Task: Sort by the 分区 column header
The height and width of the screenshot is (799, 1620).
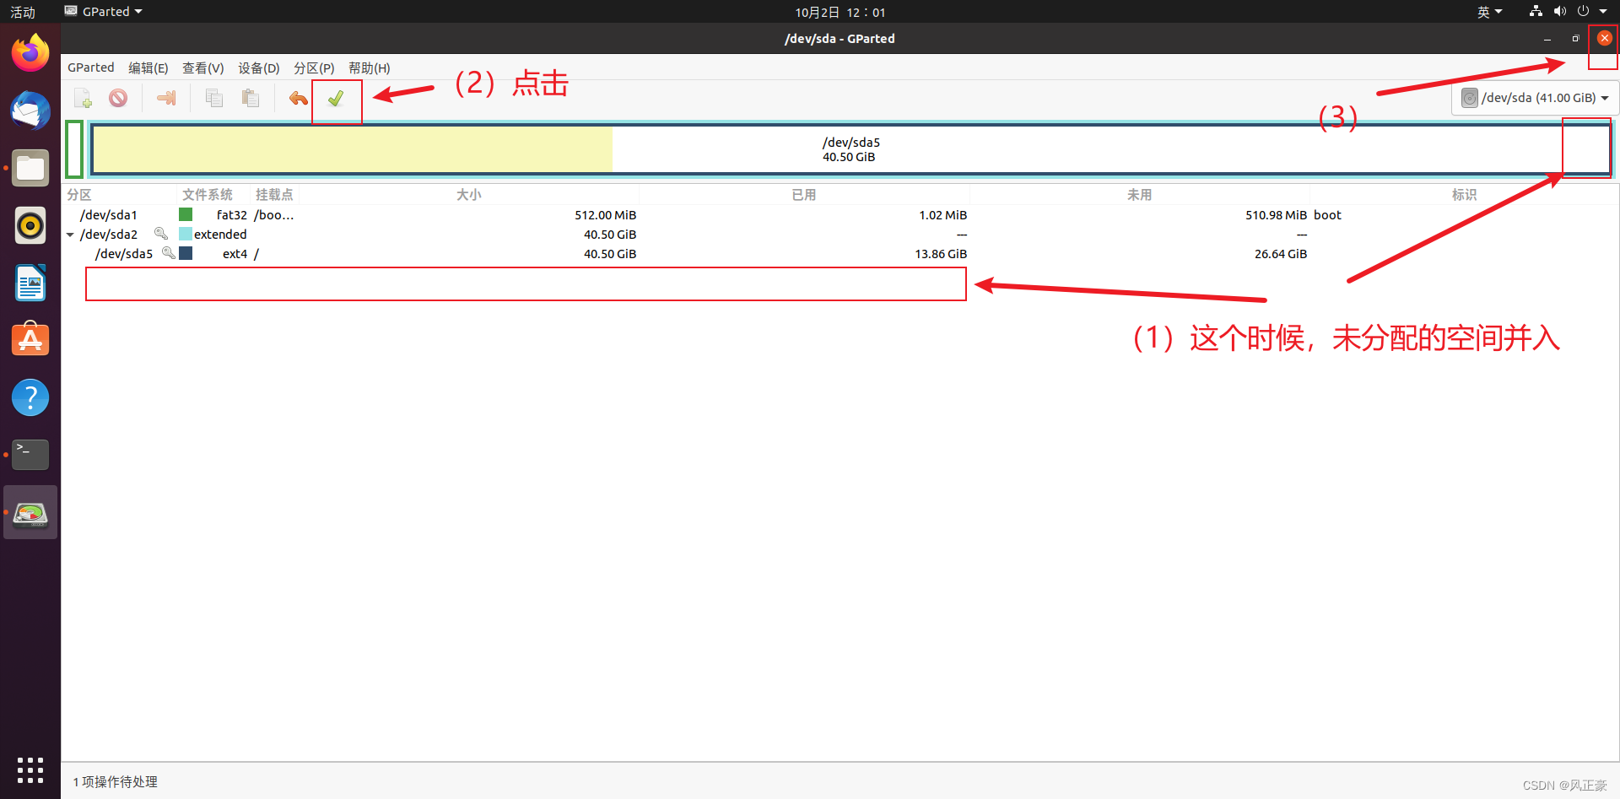Action: tap(119, 195)
